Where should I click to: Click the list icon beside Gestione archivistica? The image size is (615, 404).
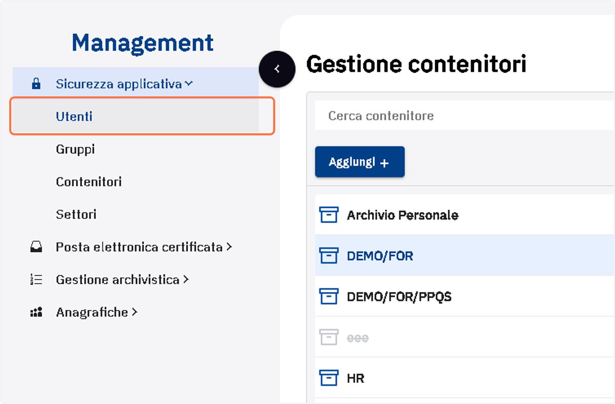click(36, 279)
